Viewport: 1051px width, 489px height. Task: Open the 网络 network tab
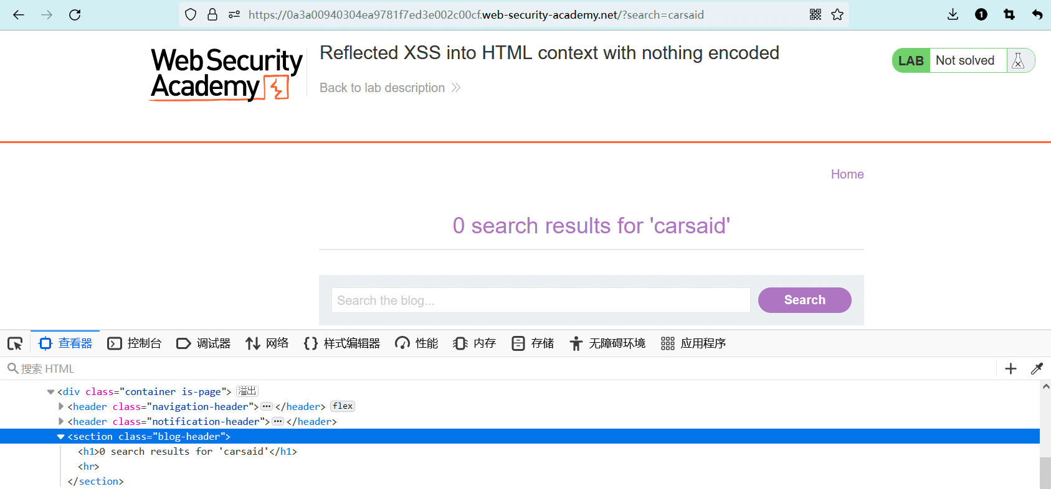pyautogui.click(x=267, y=343)
